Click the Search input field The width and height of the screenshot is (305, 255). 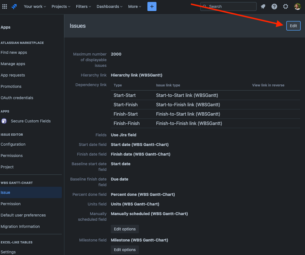click(228, 6)
